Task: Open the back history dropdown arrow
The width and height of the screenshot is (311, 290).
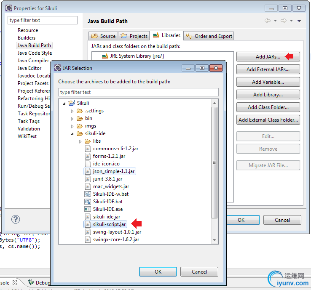Action: [275, 21]
